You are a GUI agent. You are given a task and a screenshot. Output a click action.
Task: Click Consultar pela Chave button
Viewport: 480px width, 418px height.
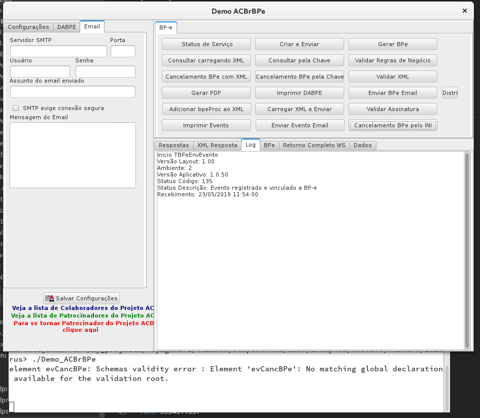(x=299, y=60)
